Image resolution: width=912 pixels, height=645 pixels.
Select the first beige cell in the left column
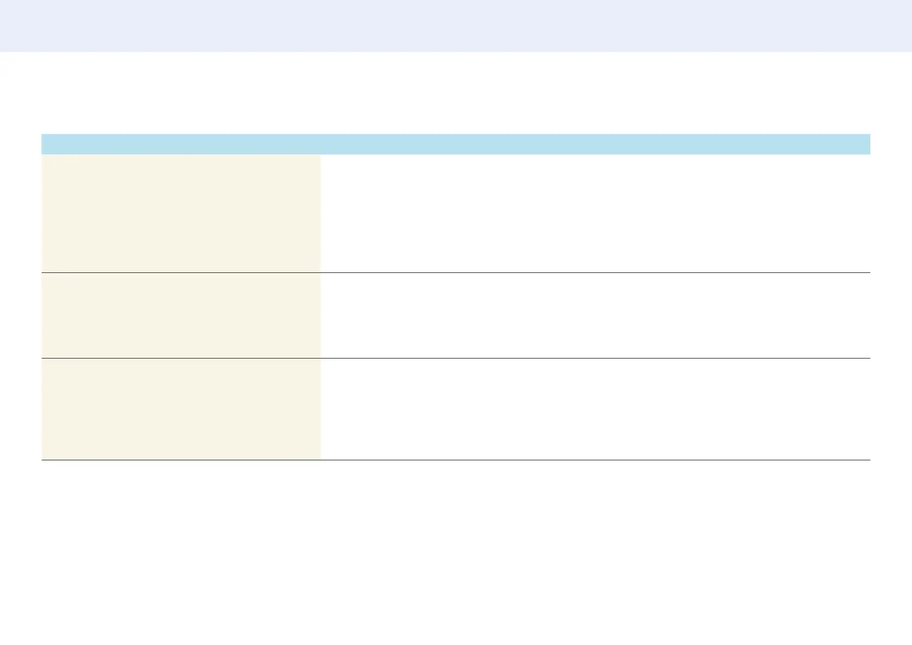181,213
